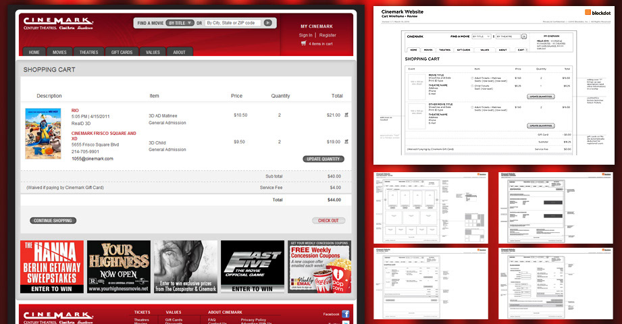
Task: Click the Rio movie poster
Action: click(43, 134)
